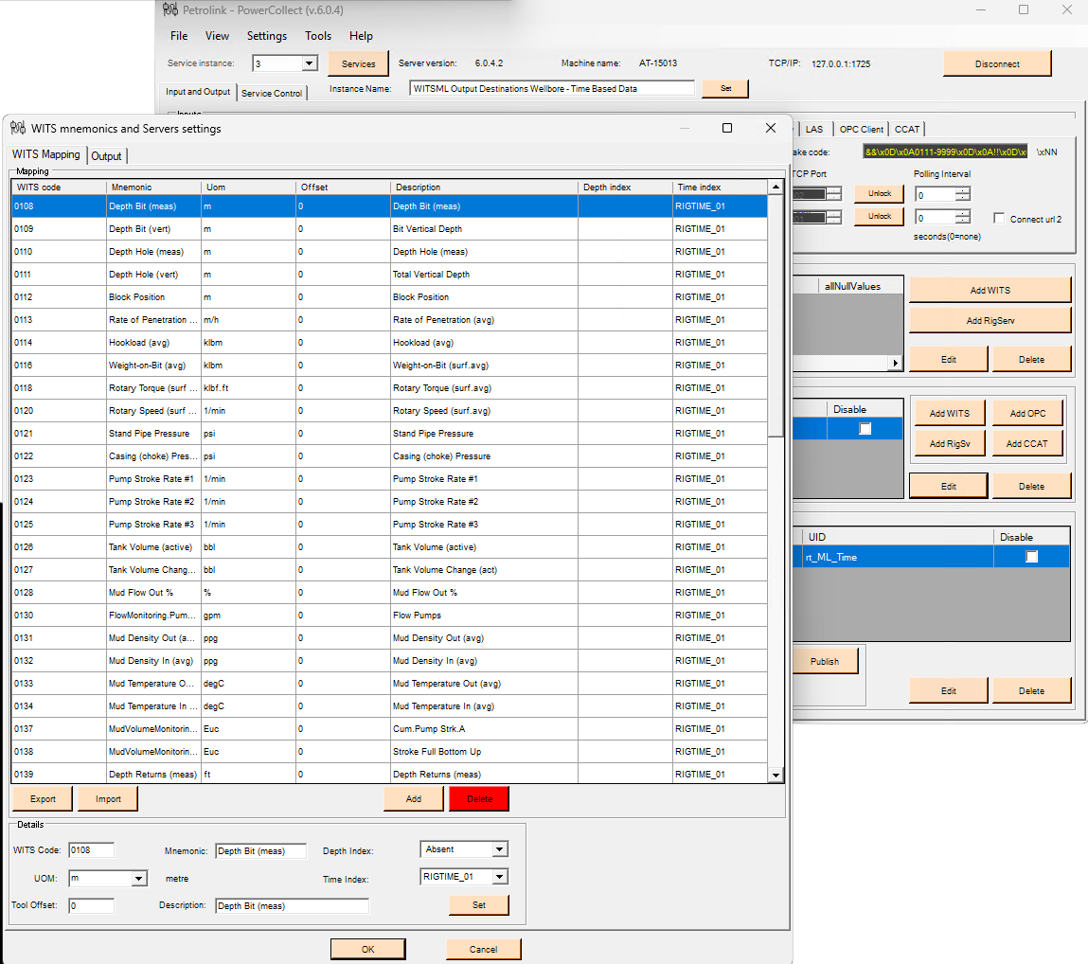Click the mapping table scroll-down arrow
1088x964 pixels.
coord(776,775)
